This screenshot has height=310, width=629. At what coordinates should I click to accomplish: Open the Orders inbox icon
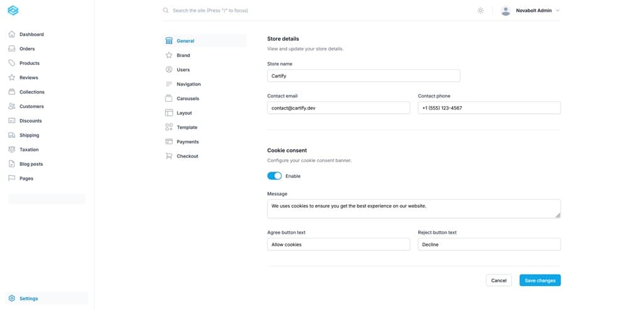(12, 48)
